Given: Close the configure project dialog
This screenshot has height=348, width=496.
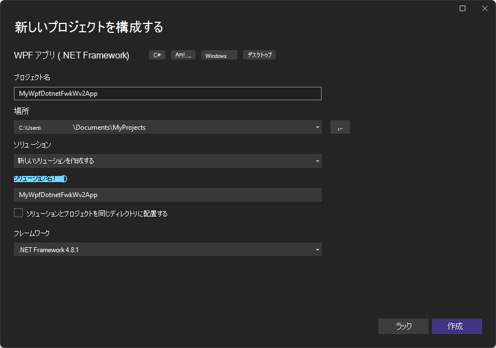Looking at the screenshot, I should coord(485,8).
